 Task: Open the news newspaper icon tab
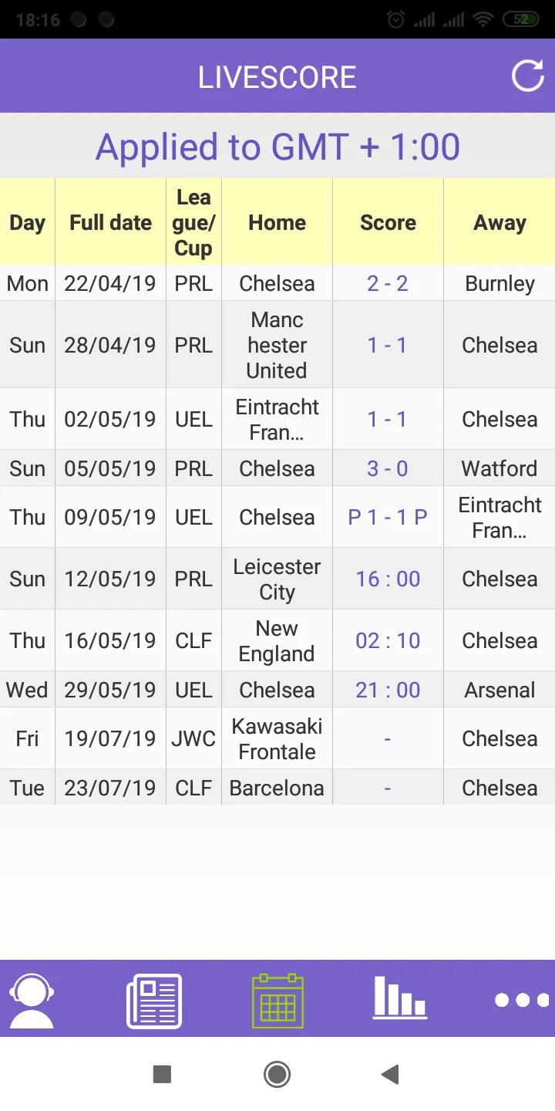pos(154,1001)
